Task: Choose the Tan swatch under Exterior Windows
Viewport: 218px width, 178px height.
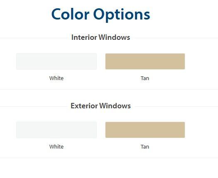Action: [x=145, y=130]
